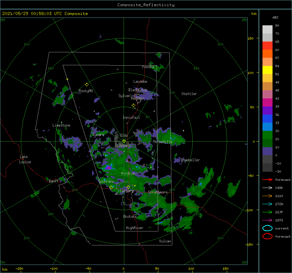Click the Okotoks town label
292x273 pixels.
tap(130, 217)
